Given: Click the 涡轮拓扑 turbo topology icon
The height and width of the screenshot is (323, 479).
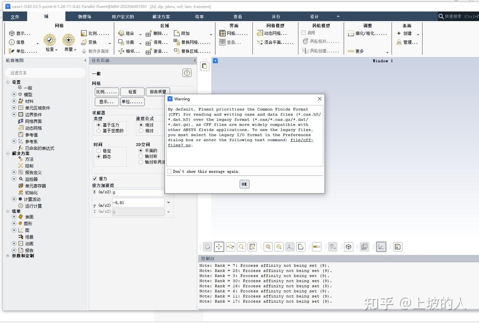Looking at the screenshot, I should point(317,41).
